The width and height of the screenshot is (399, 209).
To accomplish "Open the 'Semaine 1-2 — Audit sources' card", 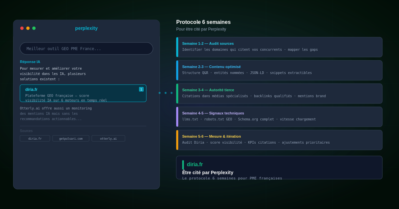I will click(279, 47).
